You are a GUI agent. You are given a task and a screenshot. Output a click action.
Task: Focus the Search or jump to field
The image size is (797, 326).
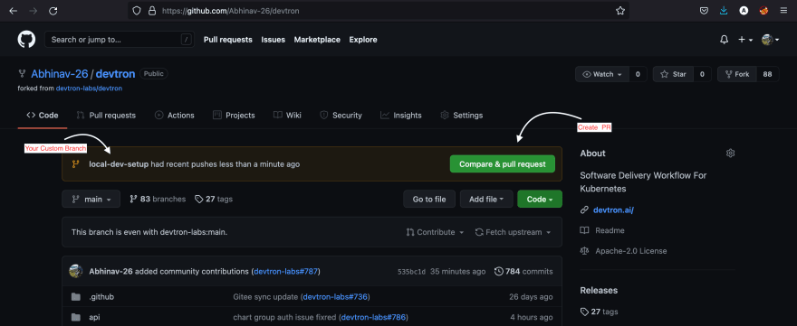[x=120, y=40]
